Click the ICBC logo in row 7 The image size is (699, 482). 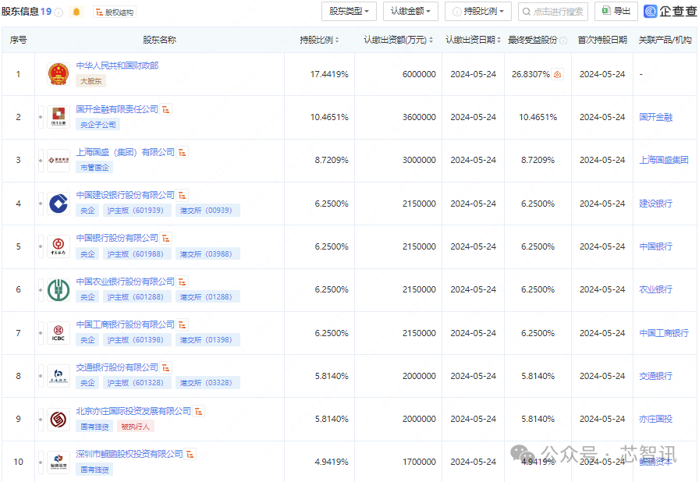(x=58, y=332)
